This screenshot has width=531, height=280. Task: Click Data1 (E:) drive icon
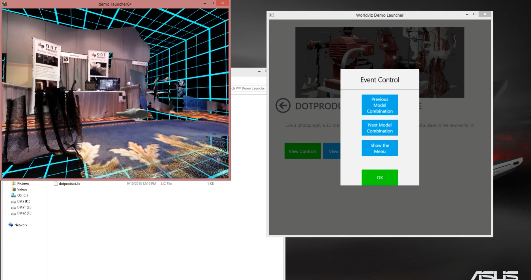coord(13,207)
